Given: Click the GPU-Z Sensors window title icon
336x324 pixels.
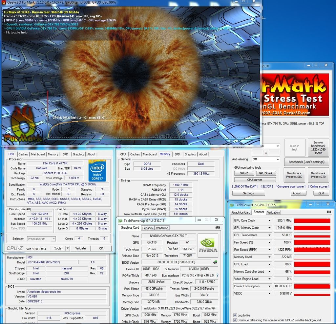Looking at the screenshot, I should click(232, 205).
